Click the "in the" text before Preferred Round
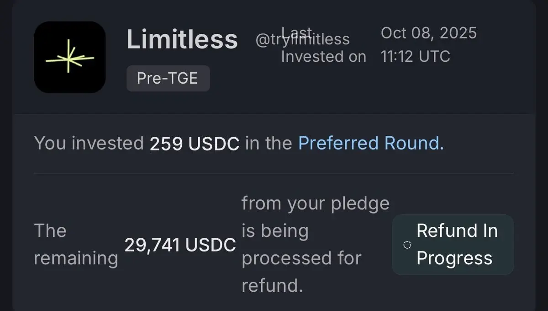 (x=269, y=143)
